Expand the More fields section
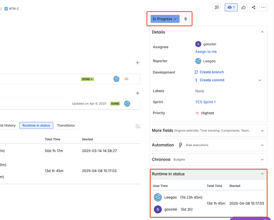This screenshot has width=274, height=220. click(262, 131)
